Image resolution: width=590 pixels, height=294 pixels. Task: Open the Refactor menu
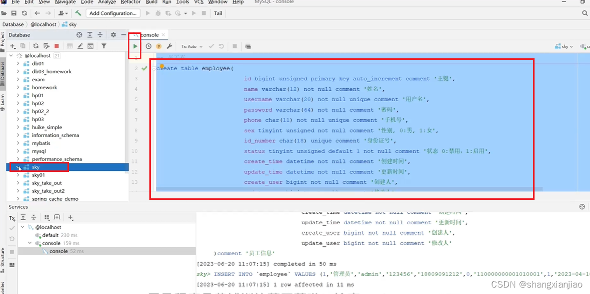click(131, 2)
